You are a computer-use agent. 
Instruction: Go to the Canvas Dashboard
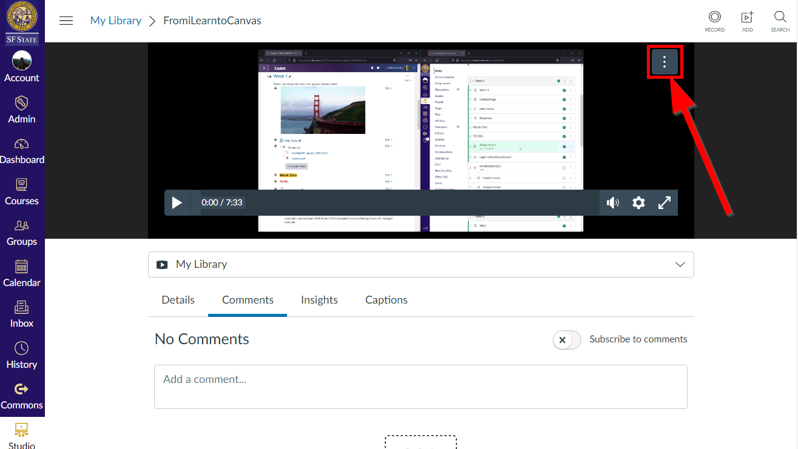(x=22, y=150)
